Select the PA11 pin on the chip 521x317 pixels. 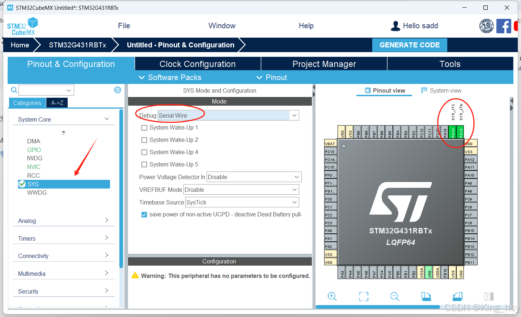471,167
